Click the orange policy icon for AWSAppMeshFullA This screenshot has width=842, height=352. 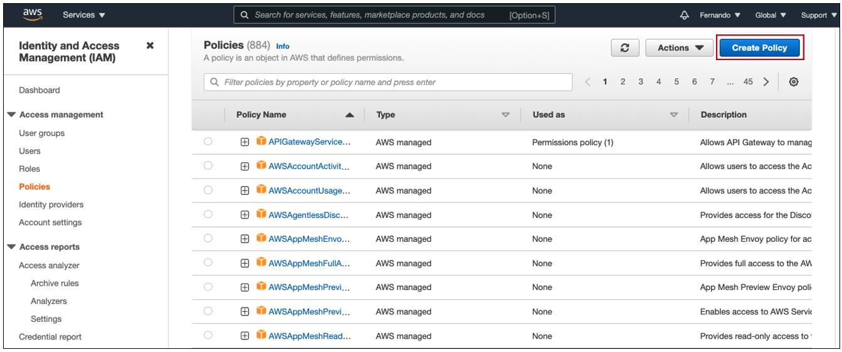click(x=261, y=262)
